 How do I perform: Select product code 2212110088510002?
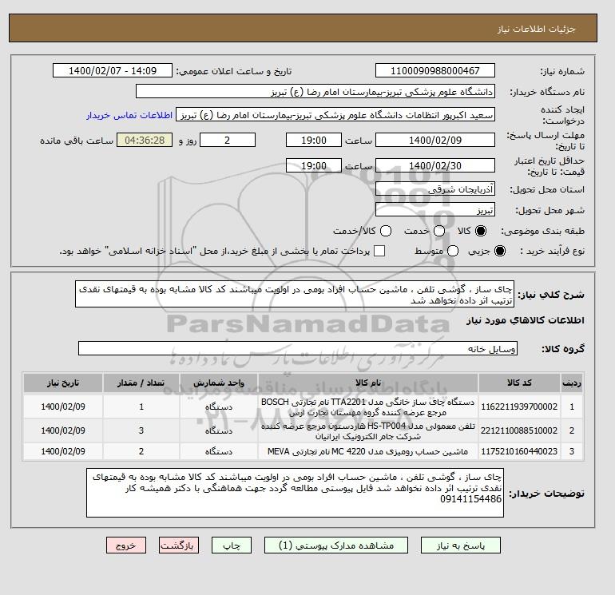tap(519, 430)
